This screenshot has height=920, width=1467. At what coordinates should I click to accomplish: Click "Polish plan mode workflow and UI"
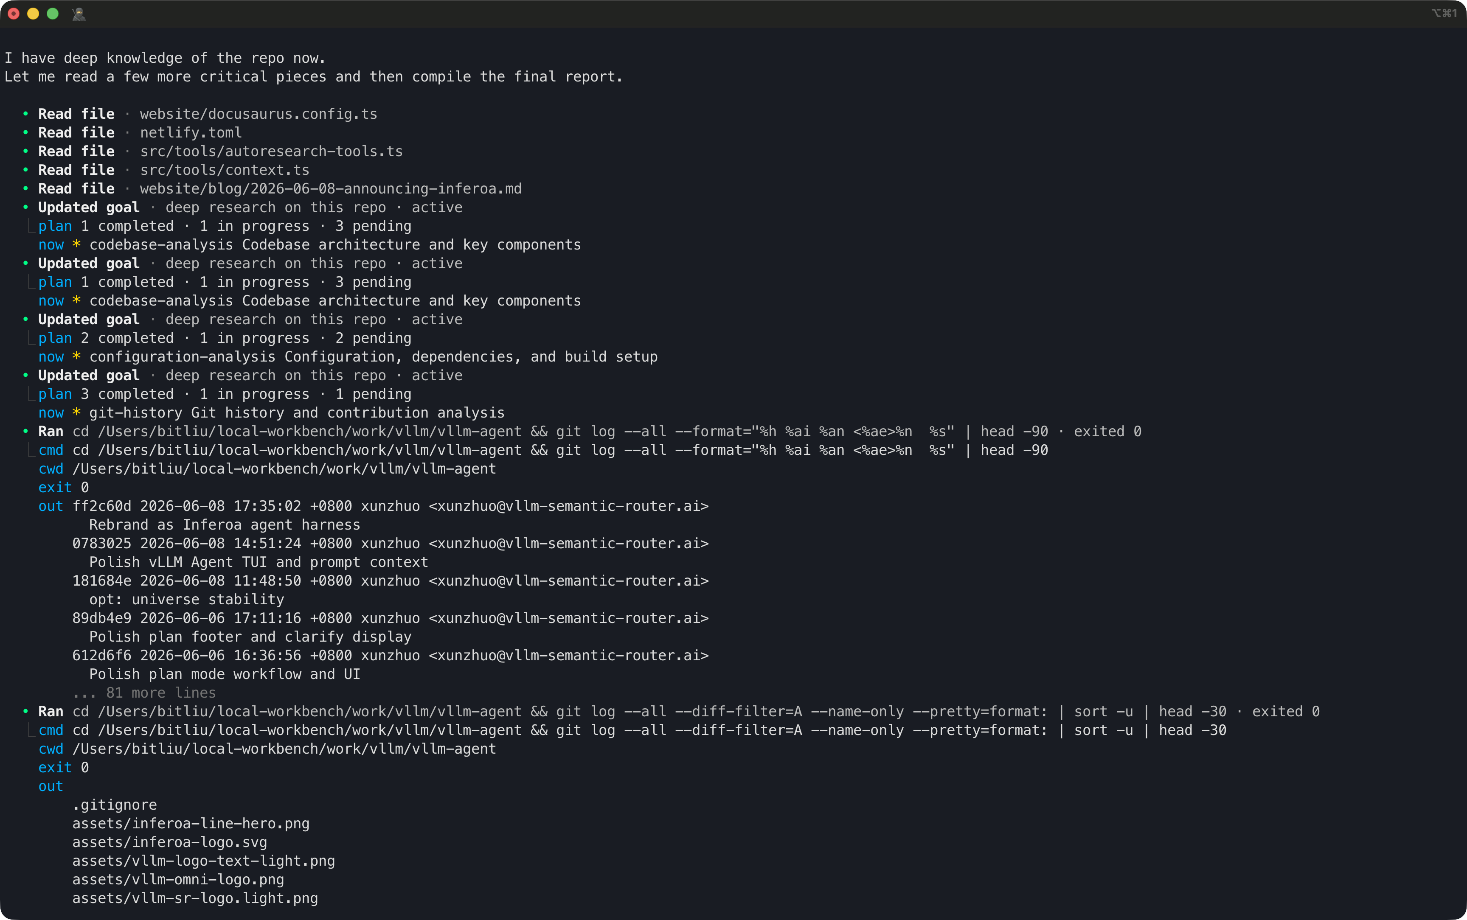point(225,674)
